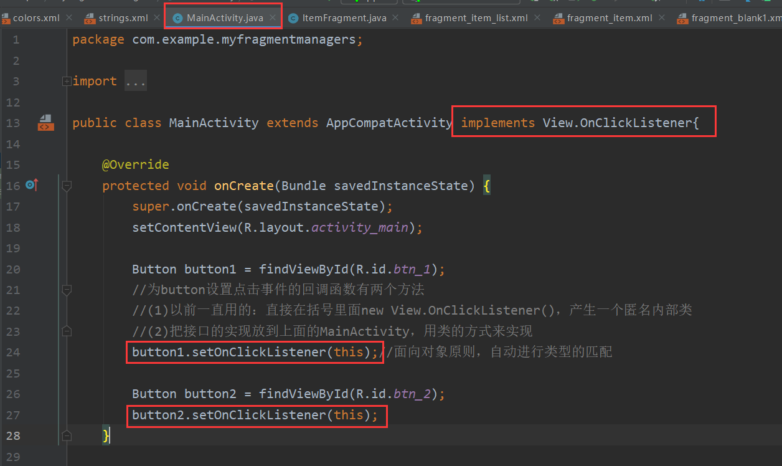Click line number 28 in the gutter
Viewport: 782px width, 466px height.
click(12, 435)
